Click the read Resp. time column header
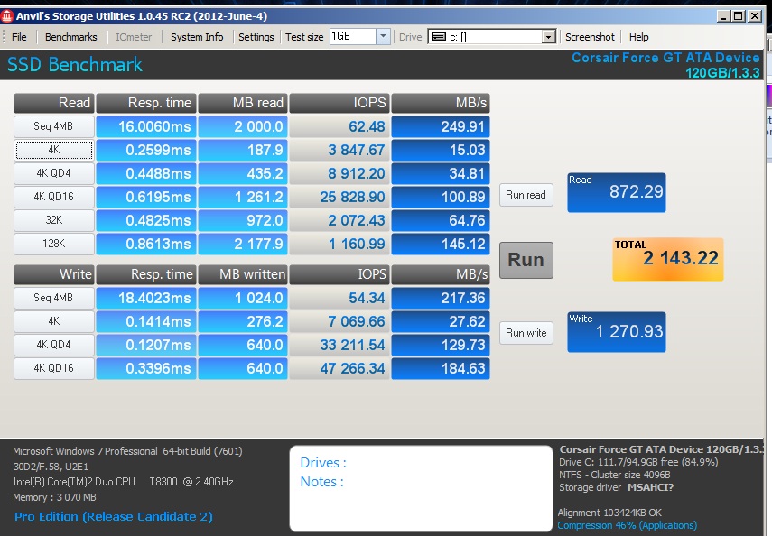Image resolution: width=772 pixels, height=536 pixels. (x=146, y=103)
